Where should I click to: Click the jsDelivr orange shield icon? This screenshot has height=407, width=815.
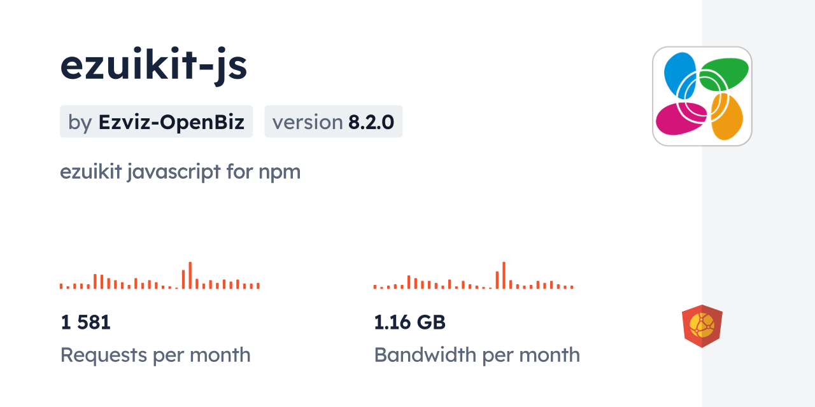[702, 326]
